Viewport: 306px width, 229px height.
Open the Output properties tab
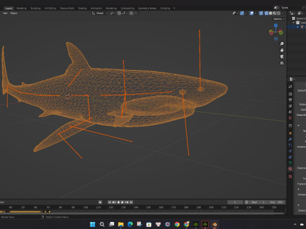pyautogui.click(x=291, y=100)
